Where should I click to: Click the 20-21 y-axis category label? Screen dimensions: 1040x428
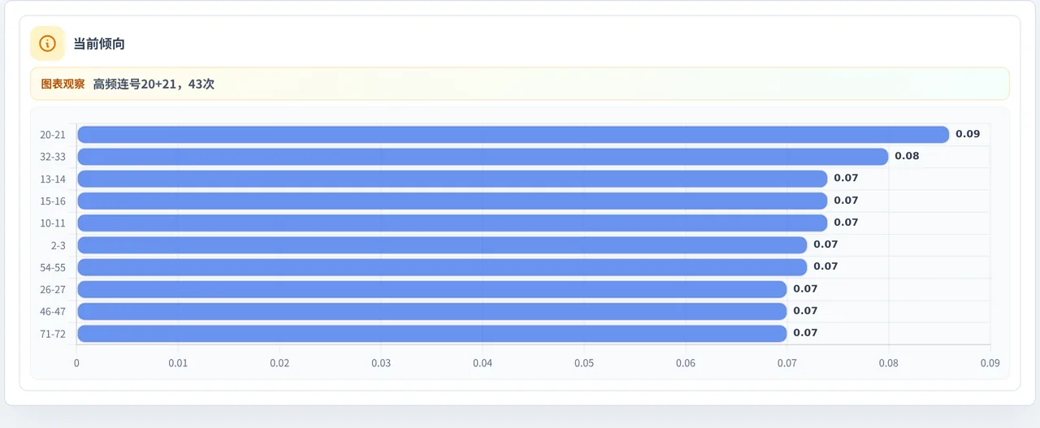coord(53,135)
